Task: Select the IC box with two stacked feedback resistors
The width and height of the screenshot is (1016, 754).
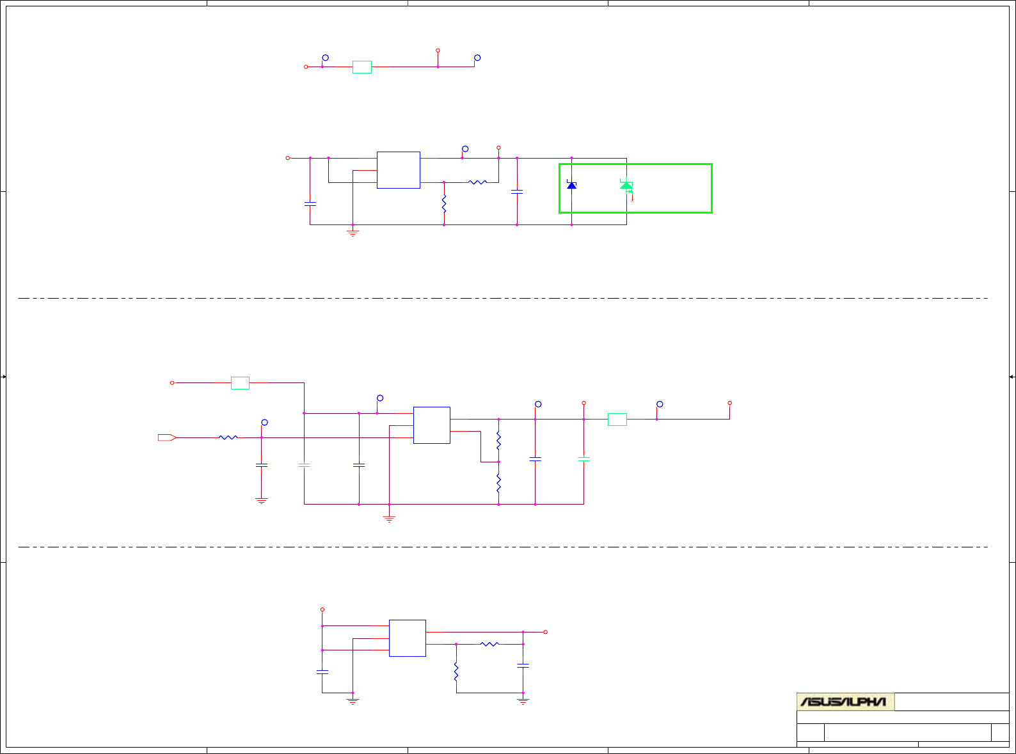Action: point(432,425)
